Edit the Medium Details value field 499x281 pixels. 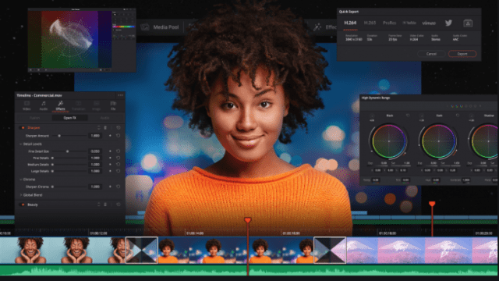point(95,165)
